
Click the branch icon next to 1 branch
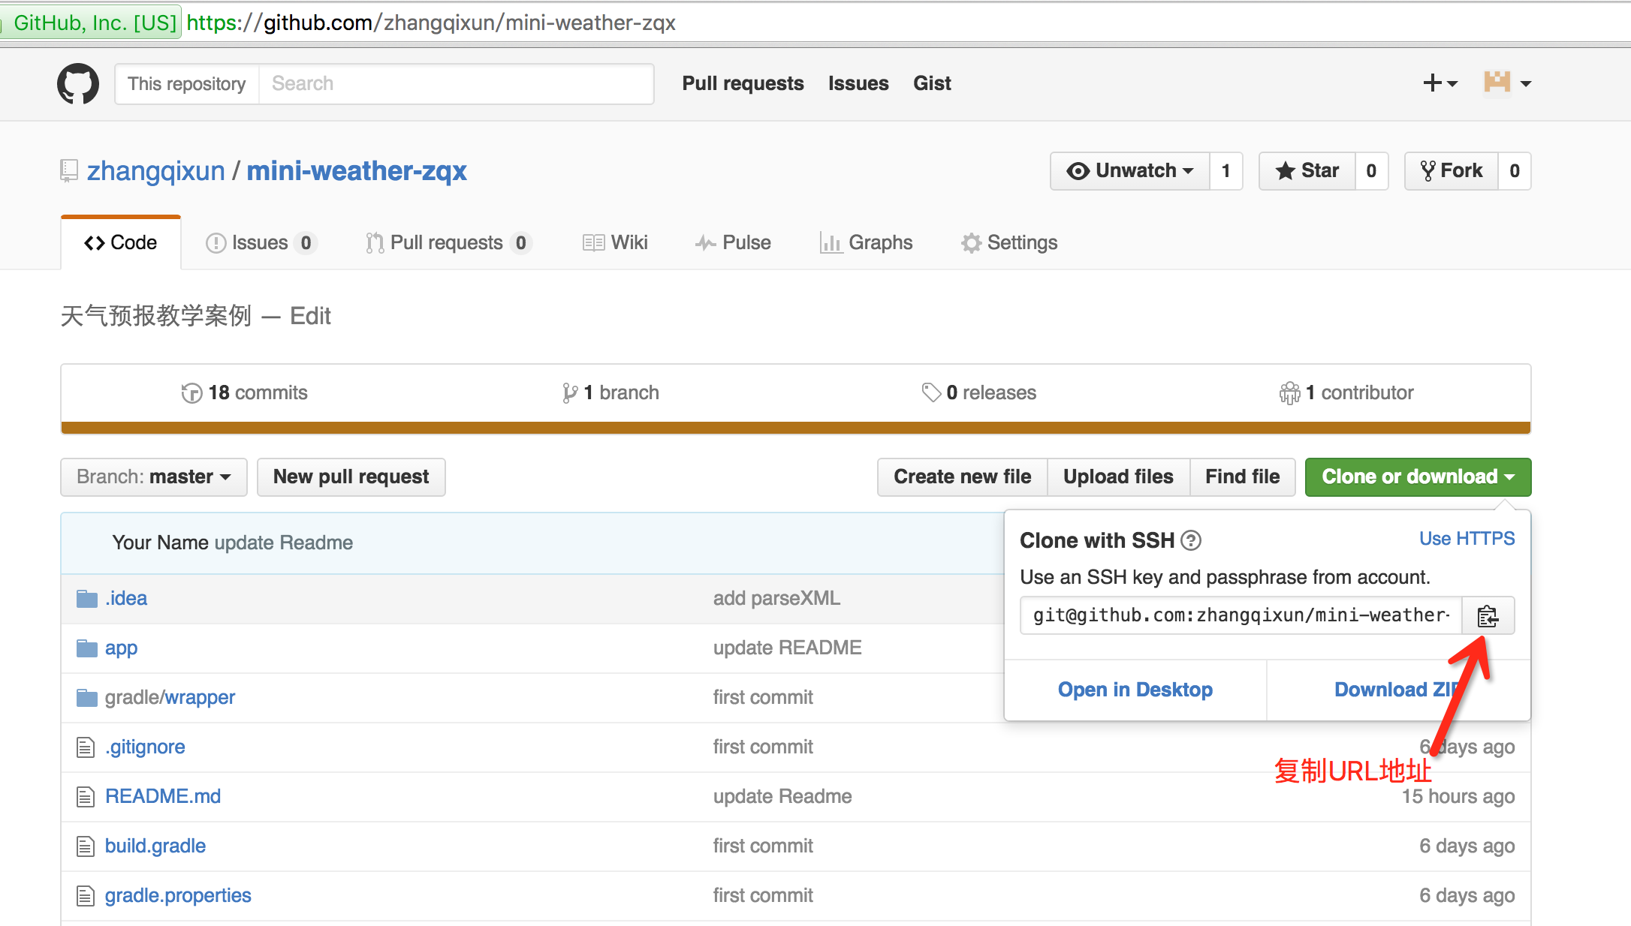tap(570, 392)
